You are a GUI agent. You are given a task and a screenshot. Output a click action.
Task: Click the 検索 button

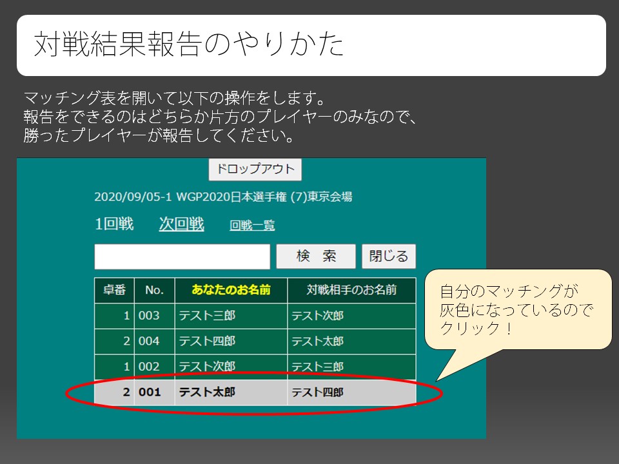point(316,256)
